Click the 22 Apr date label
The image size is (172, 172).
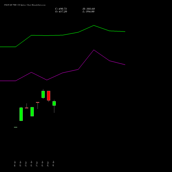pos(20,164)
